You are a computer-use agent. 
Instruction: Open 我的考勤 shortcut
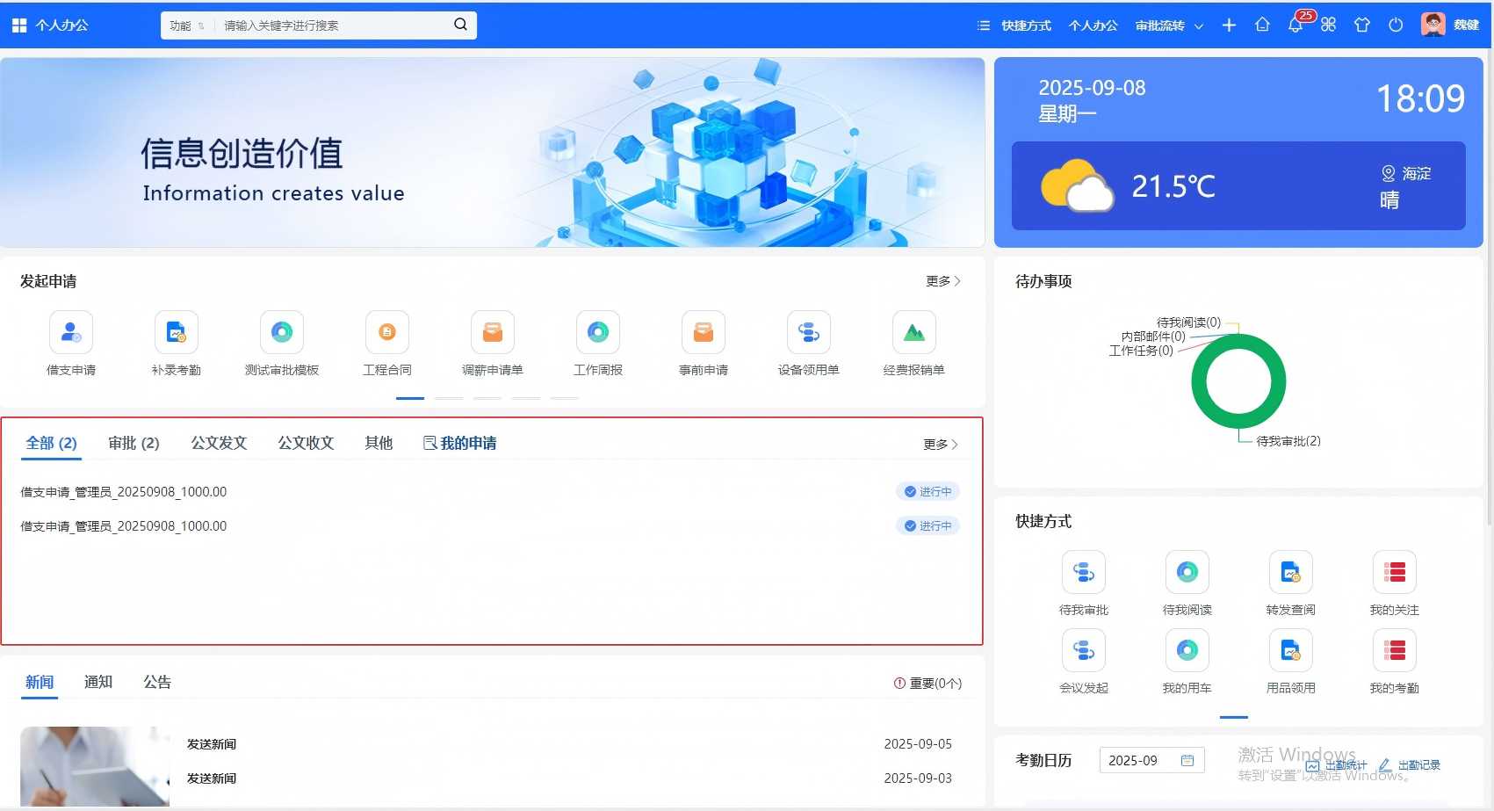pyautogui.click(x=1394, y=652)
